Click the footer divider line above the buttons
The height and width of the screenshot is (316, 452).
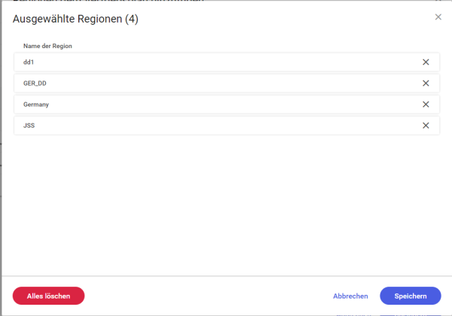click(x=227, y=276)
